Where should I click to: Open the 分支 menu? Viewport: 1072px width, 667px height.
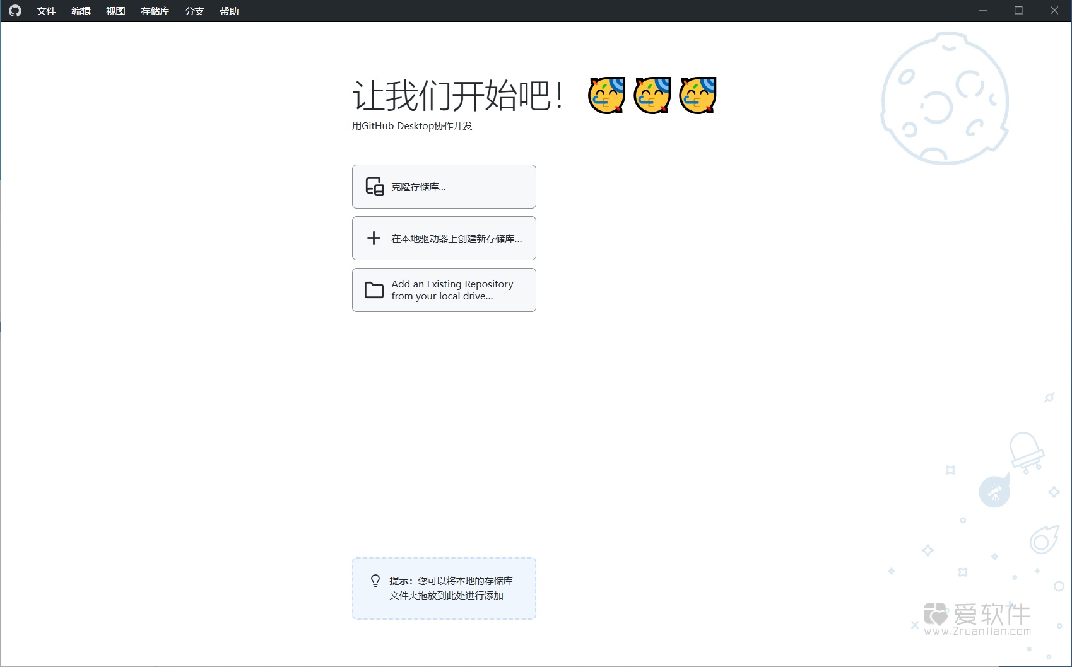pos(194,11)
